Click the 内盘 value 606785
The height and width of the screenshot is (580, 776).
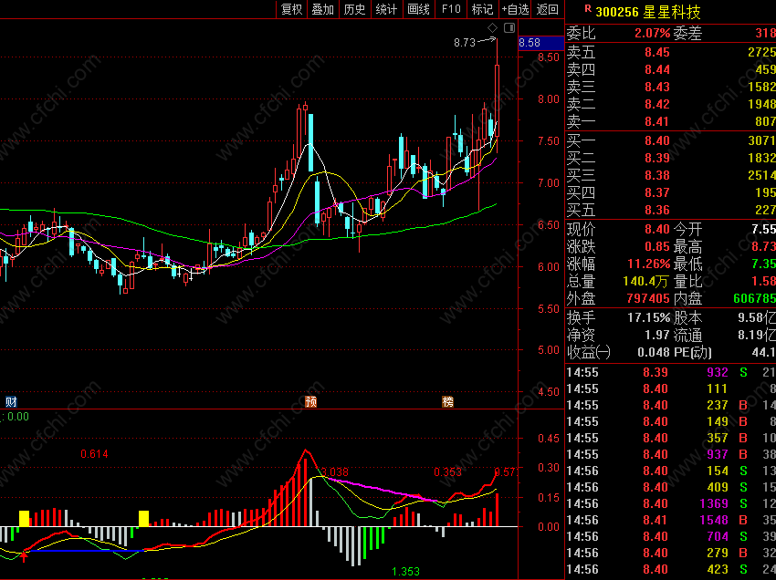point(754,298)
